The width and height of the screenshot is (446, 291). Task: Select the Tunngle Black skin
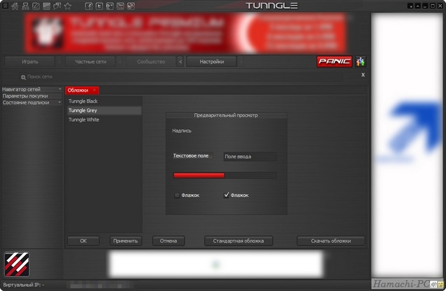[104, 101]
